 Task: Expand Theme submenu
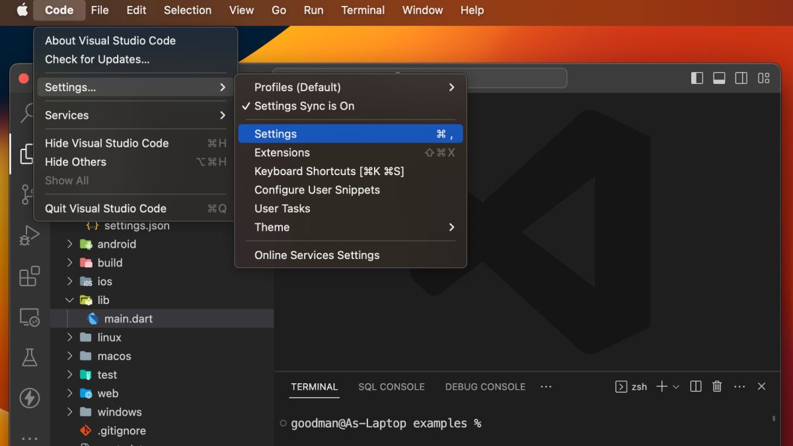point(350,227)
